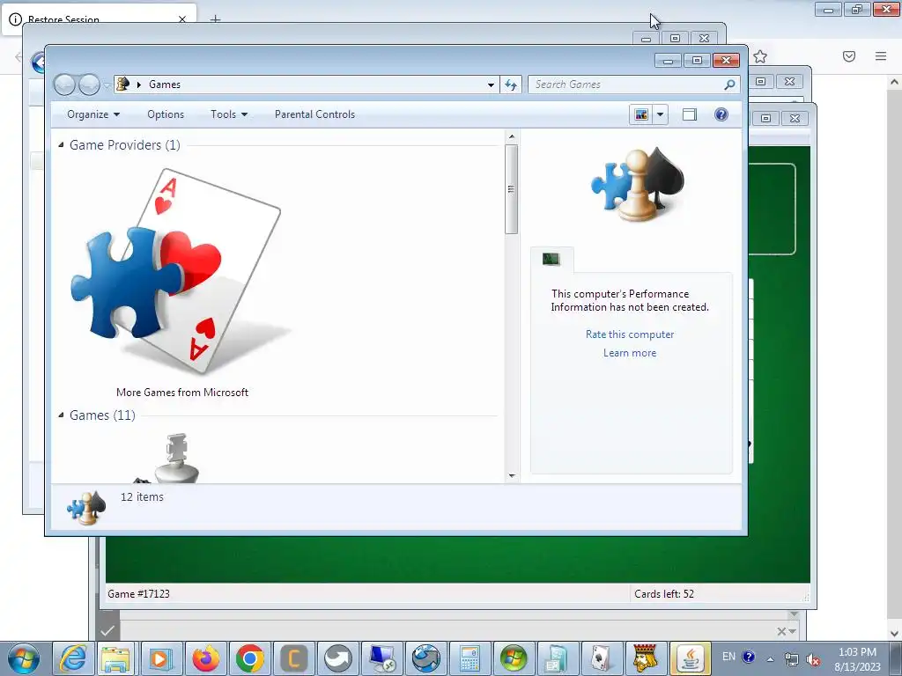Open the Windows Start button
Screen dimensions: 902x676
[24, 658]
